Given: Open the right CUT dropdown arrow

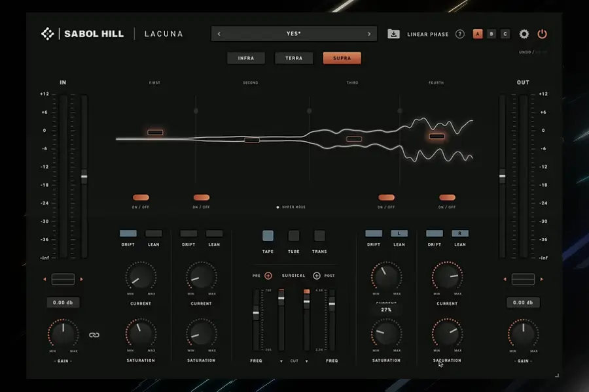Looking at the screenshot, I should (306, 361).
